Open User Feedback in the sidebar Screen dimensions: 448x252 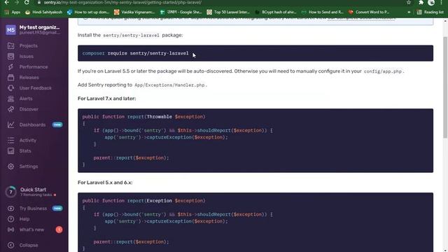pyautogui.click(x=36, y=88)
